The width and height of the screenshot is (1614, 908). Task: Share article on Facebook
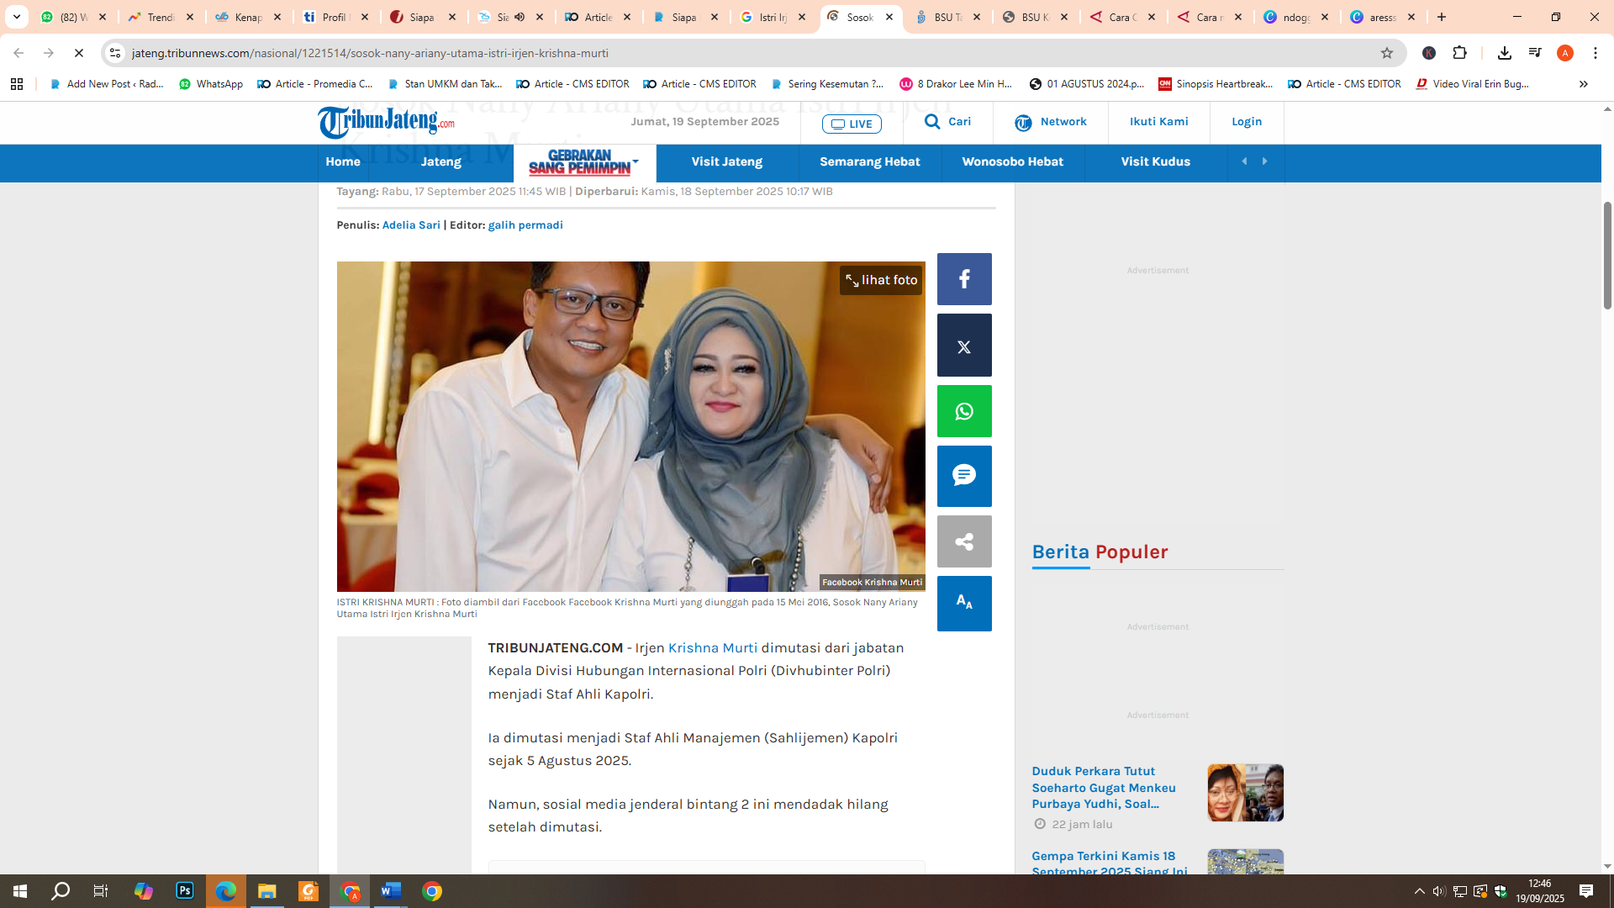(964, 279)
